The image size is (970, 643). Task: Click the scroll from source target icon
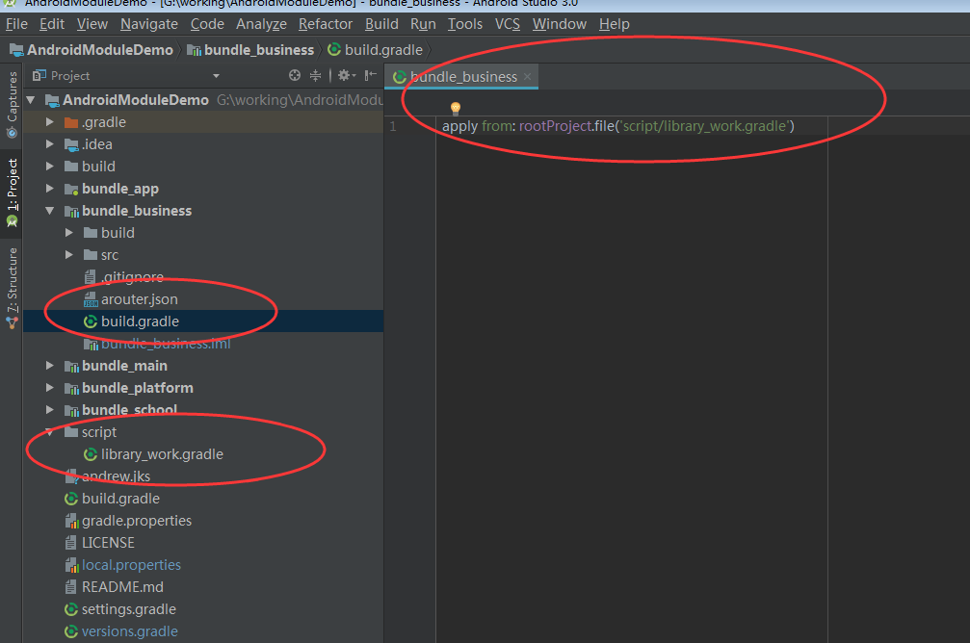pyautogui.click(x=295, y=75)
